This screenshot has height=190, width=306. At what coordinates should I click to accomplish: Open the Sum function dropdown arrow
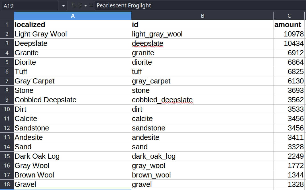(x=85, y=5)
